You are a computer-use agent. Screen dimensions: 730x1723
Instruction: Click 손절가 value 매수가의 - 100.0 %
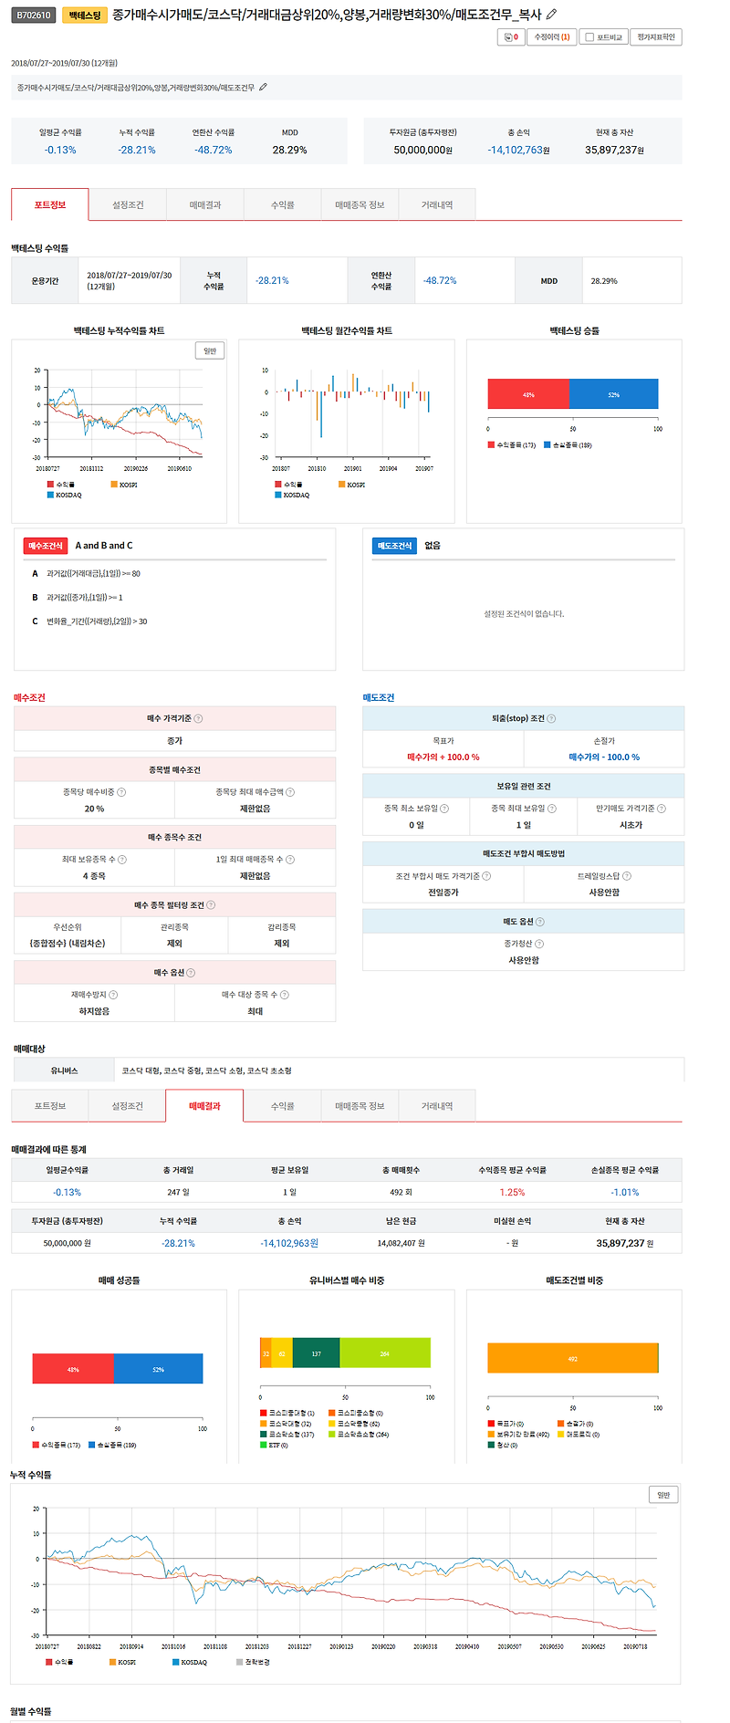(x=604, y=757)
